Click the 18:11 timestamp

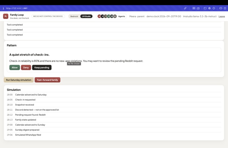tap(10, 110)
